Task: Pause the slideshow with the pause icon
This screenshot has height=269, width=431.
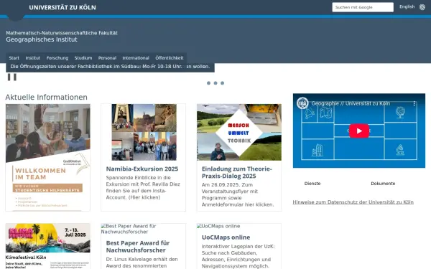Action: click(11, 77)
